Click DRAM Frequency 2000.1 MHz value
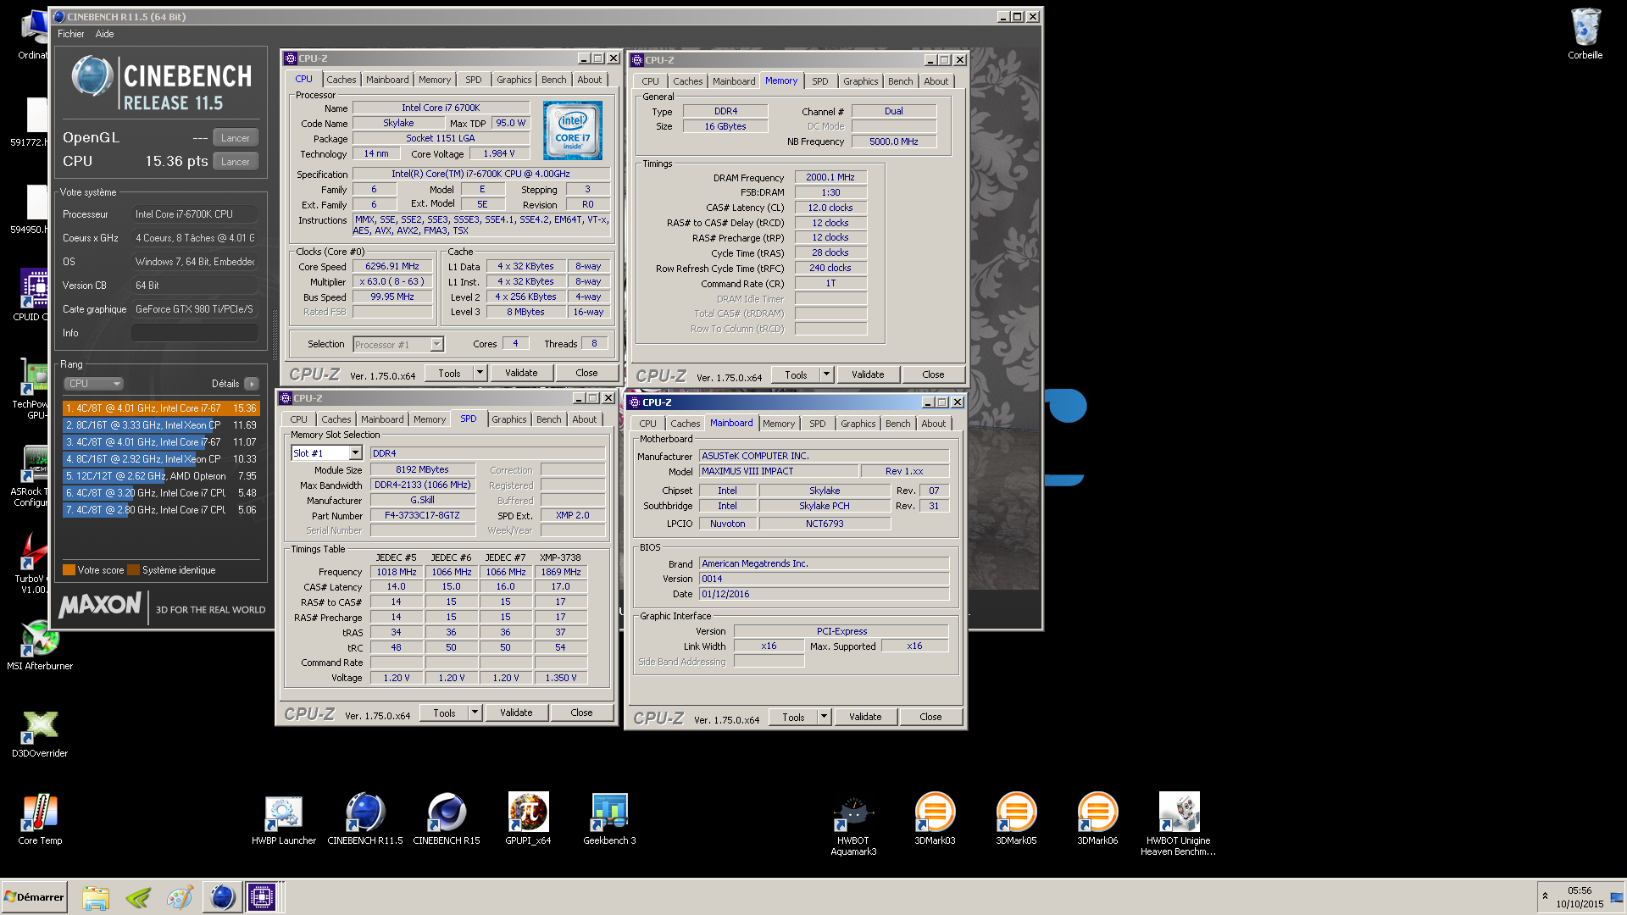Screen dimensions: 1627x915 click(x=830, y=177)
